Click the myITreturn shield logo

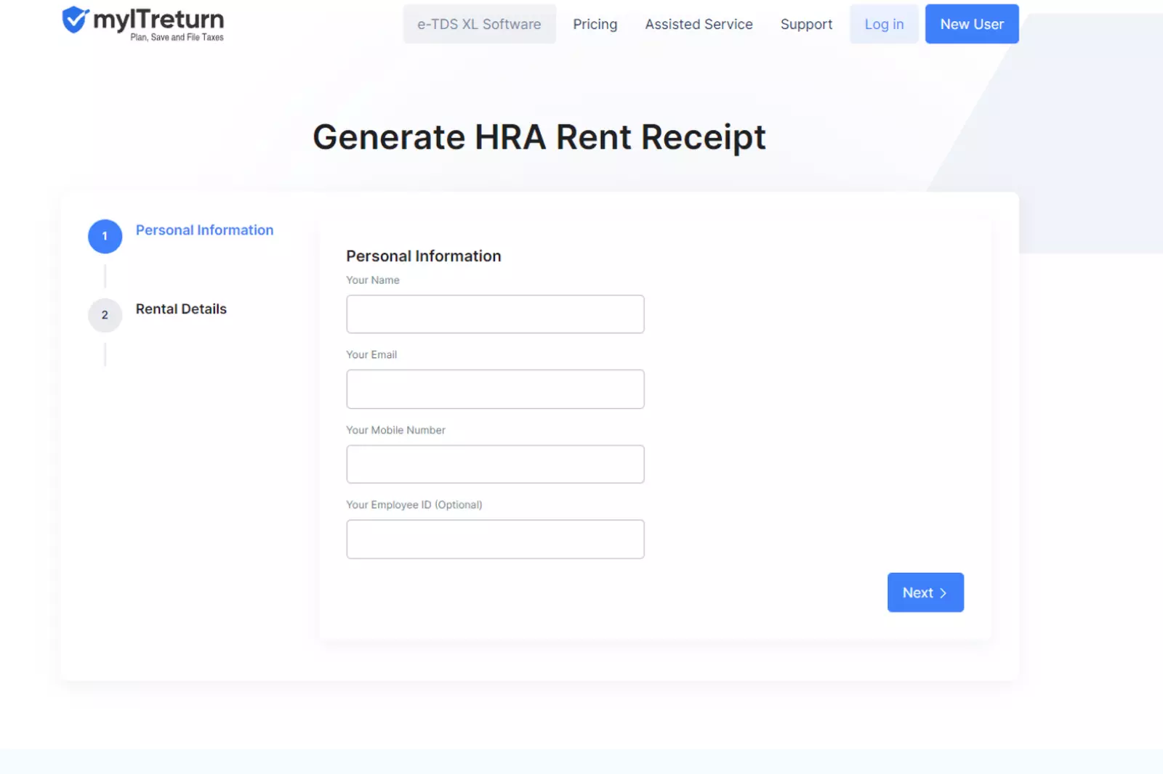coord(75,20)
